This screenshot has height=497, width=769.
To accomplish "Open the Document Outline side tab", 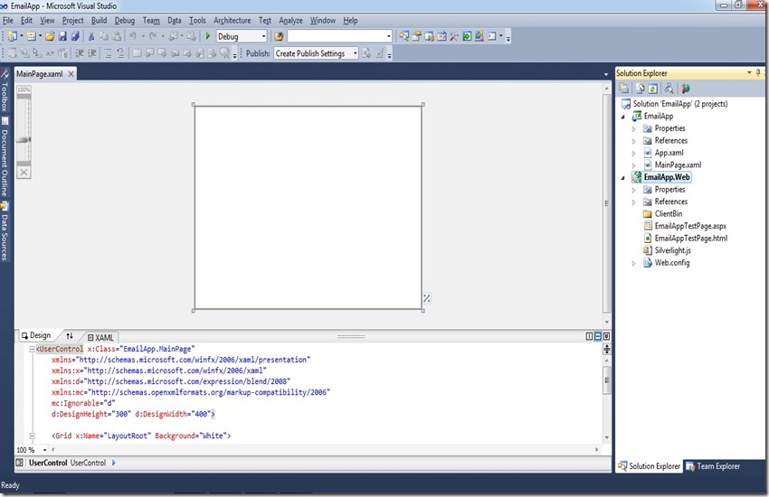I will click(x=5, y=158).
